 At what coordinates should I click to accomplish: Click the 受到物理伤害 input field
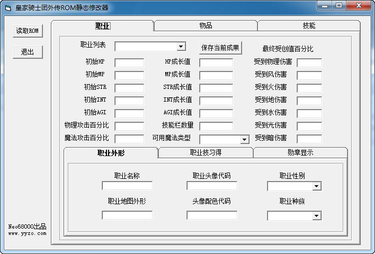[x=309, y=62]
